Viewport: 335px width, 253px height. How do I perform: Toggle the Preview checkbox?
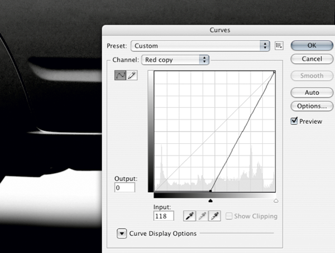[294, 121]
